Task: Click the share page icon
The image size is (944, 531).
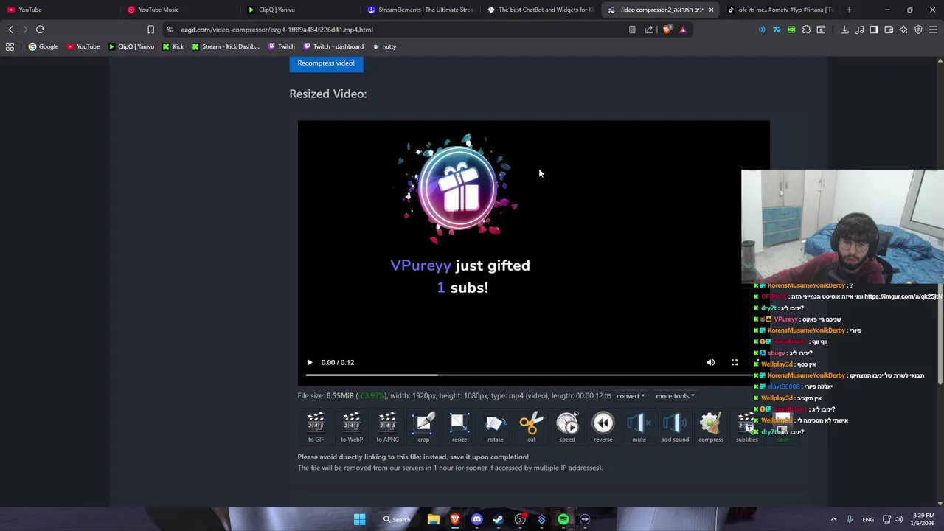Action: tap(649, 29)
